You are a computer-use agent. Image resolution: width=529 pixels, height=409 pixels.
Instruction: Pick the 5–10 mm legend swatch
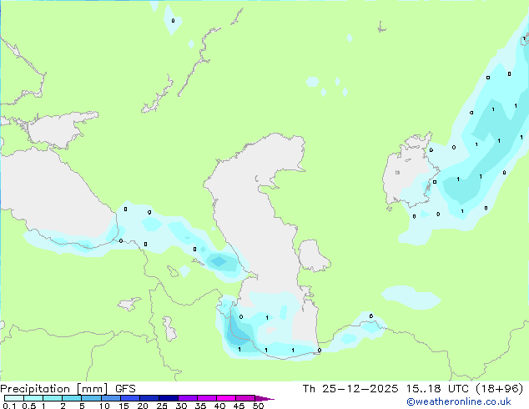pos(91,398)
